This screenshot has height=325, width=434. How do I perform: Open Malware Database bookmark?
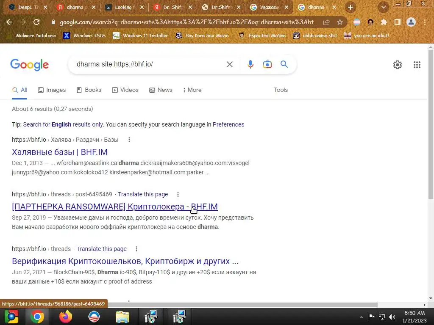tap(33, 36)
